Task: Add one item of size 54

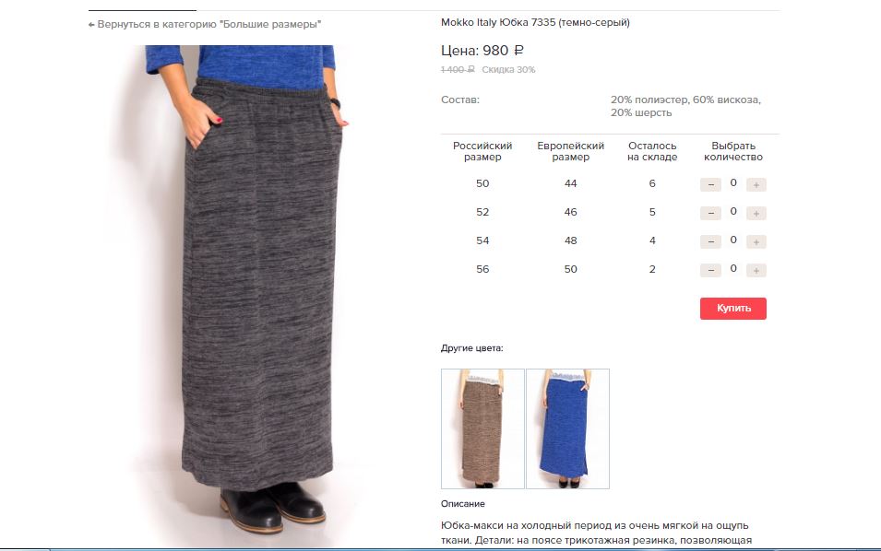Action: coord(756,241)
